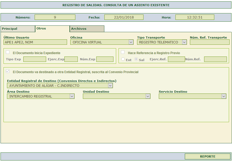Expand the Área Destino dropdown
The width and height of the screenshot is (232, 161).
(41, 96)
